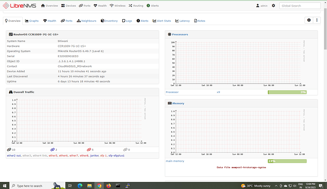Open the terminal app in taskbar

[118, 186]
